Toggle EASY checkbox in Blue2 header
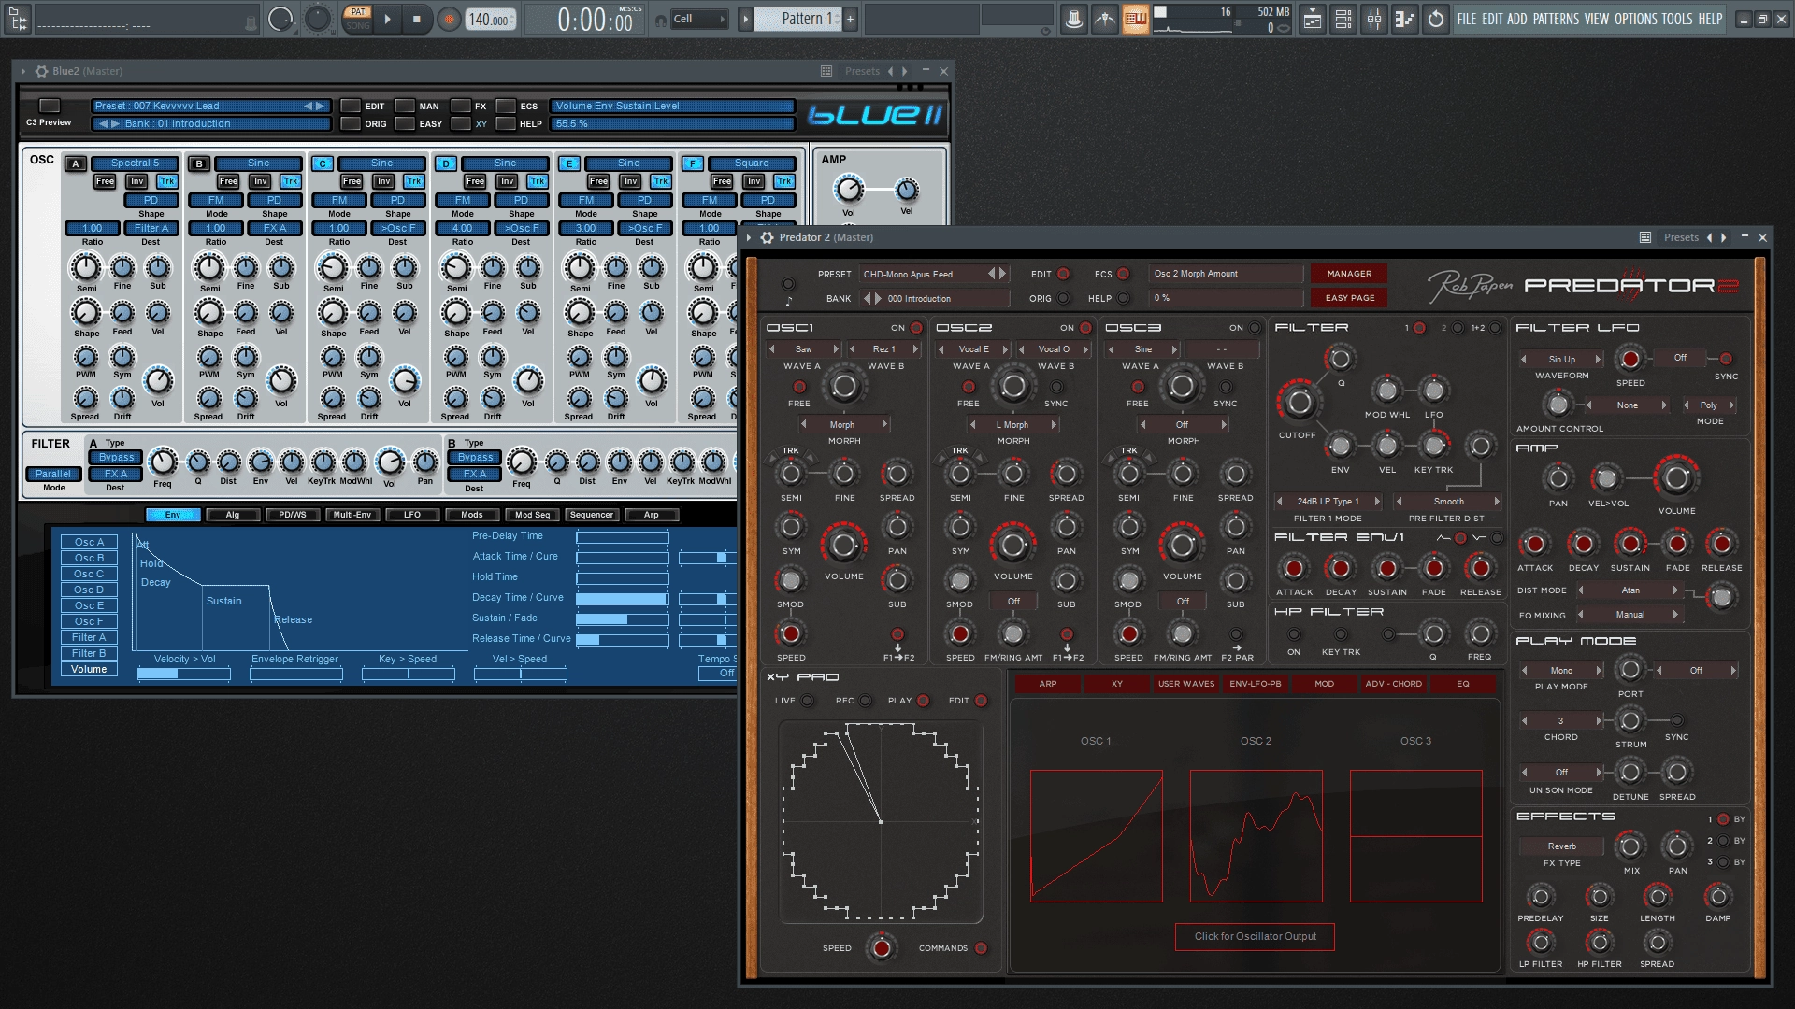1795x1009 pixels. [x=405, y=123]
